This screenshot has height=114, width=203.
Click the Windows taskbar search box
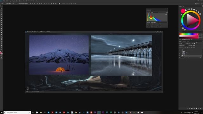[17, 112]
